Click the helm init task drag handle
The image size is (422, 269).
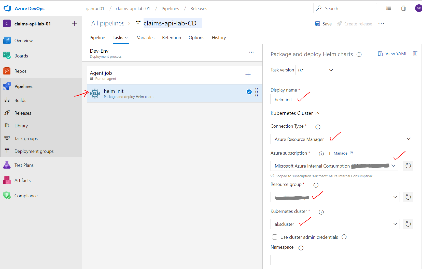(x=257, y=93)
